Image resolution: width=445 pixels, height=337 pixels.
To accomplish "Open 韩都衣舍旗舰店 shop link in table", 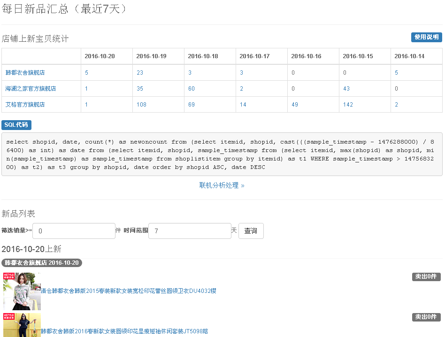I will pos(25,73).
